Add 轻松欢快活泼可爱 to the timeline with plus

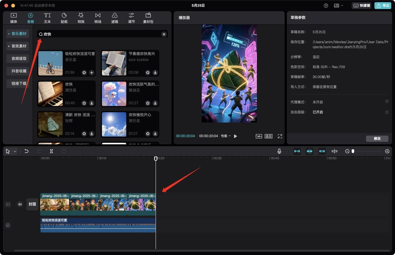92,73
